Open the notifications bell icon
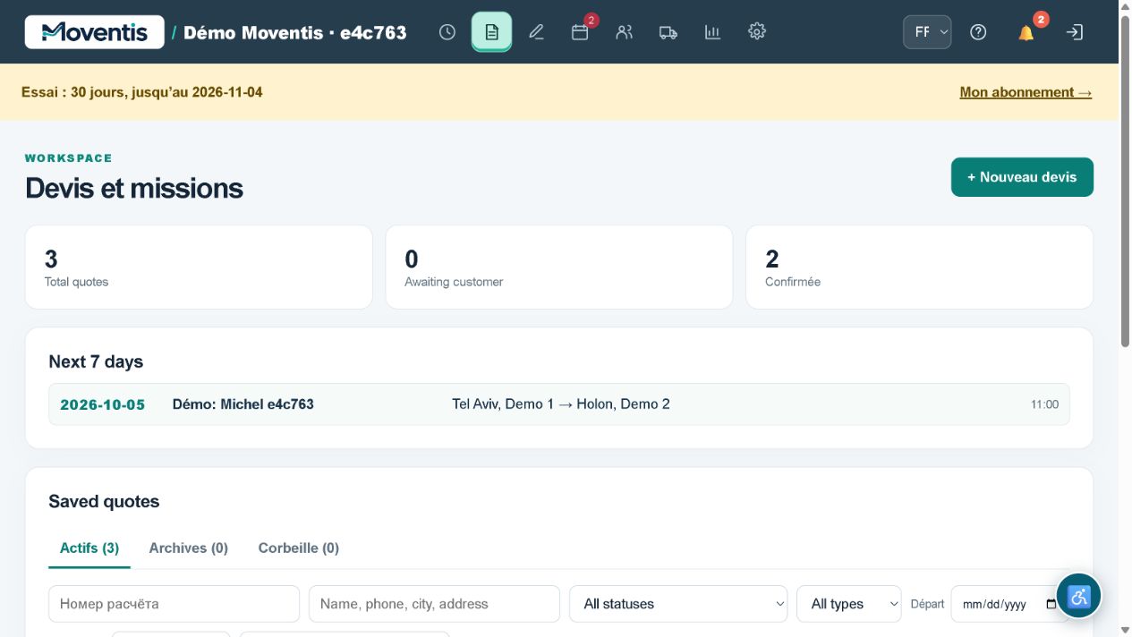The height and width of the screenshot is (637, 1132). 1026,32
